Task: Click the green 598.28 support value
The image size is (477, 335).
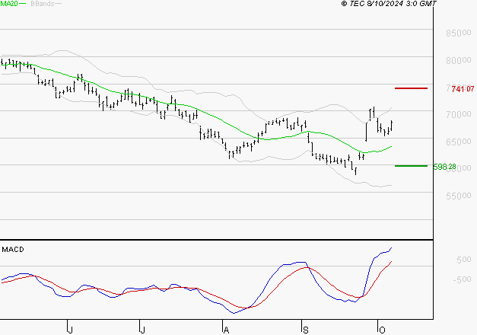Action: pyautogui.click(x=445, y=167)
